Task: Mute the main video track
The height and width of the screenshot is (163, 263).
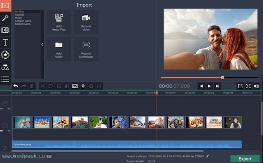Action: coord(9,131)
